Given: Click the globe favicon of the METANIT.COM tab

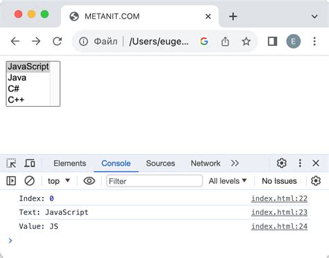Looking at the screenshot, I should (74, 17).
